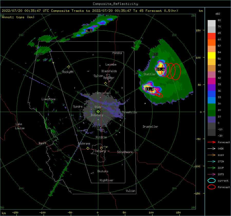Click the radar site marker at center
Image resolution: width=231 pixels, height=216 pixels.
(98, 112)
